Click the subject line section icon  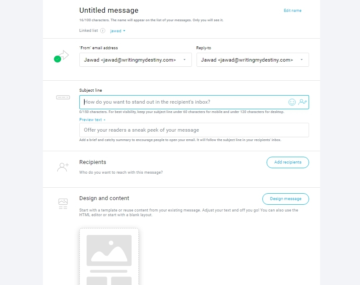tap(63, 97)
